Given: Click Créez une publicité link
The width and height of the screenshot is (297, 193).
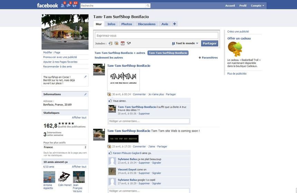Looking at the screenshot, I should coord(238,31).
